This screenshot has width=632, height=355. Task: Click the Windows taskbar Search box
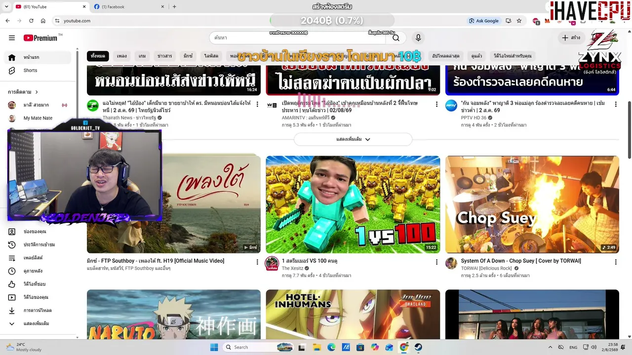click(258, 347)
